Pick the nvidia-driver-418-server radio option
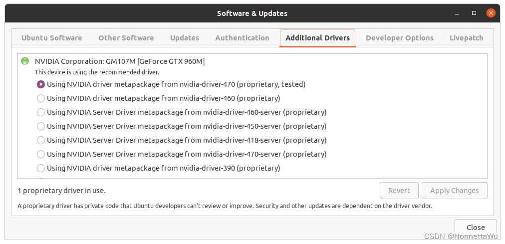Image resolution: width=505 pixels, height=244 pixels. (41, 140)
